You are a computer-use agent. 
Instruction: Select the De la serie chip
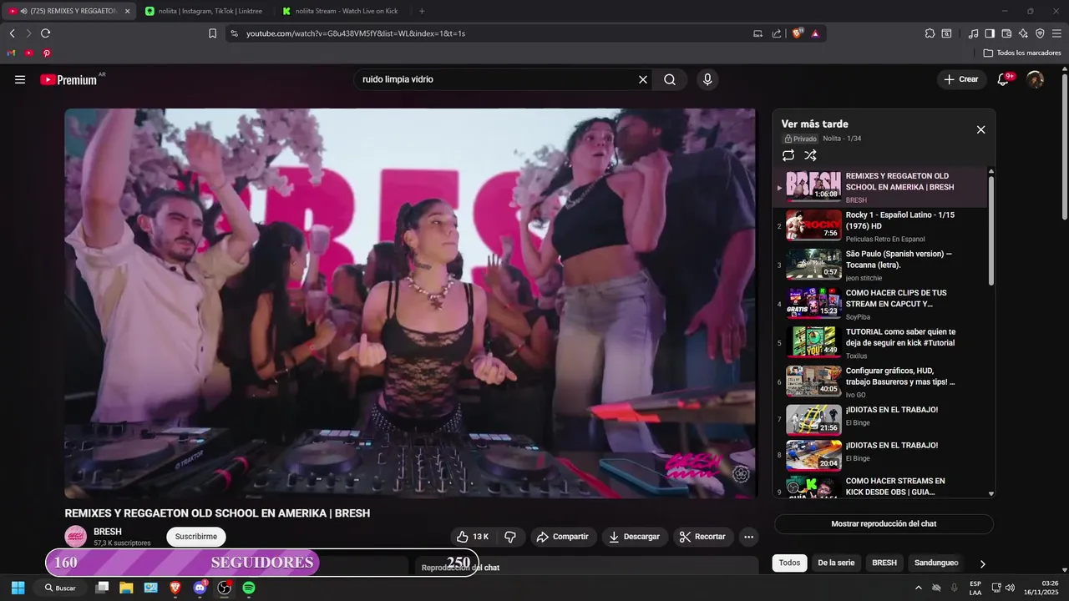(x=836, y=563)
